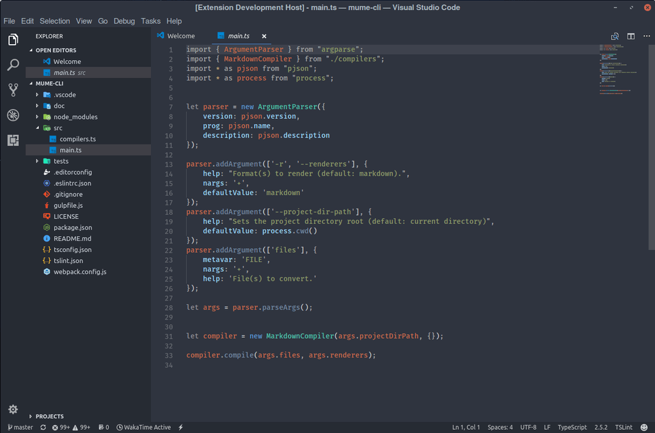655x433 pixels.
Task: Open the settings gear at bottom left
Action: pos(13,409)
